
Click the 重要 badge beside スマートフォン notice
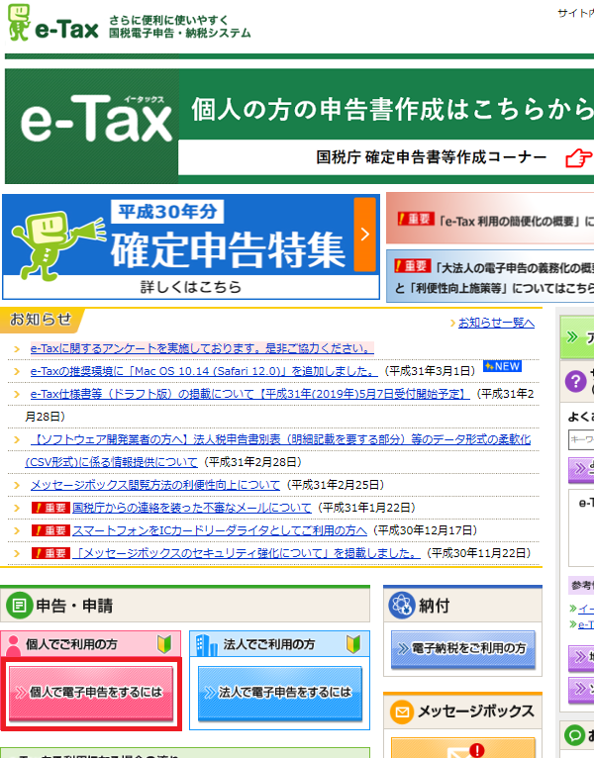(50, 530)
